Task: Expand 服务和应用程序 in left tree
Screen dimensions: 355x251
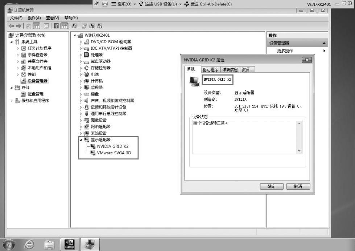Action: [12, 101]
